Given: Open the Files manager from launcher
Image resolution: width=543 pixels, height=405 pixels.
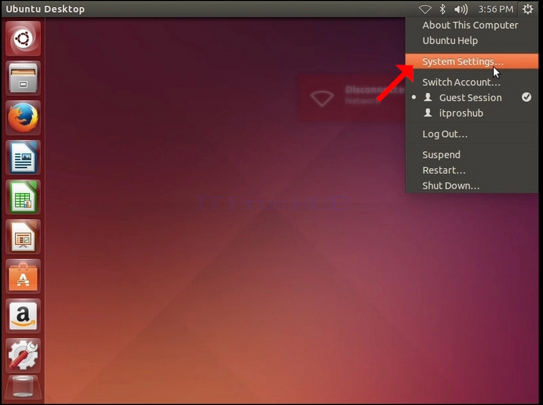Looking at the screenshot, I should click(23, 78).
